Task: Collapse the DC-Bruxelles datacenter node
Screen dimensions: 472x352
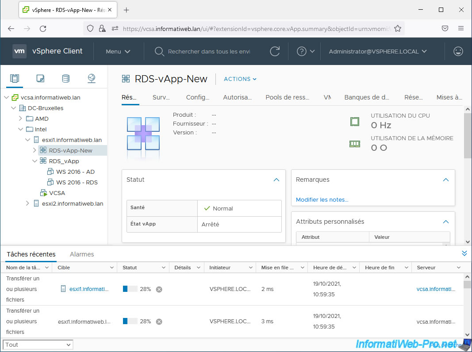Action: (13, 108)
